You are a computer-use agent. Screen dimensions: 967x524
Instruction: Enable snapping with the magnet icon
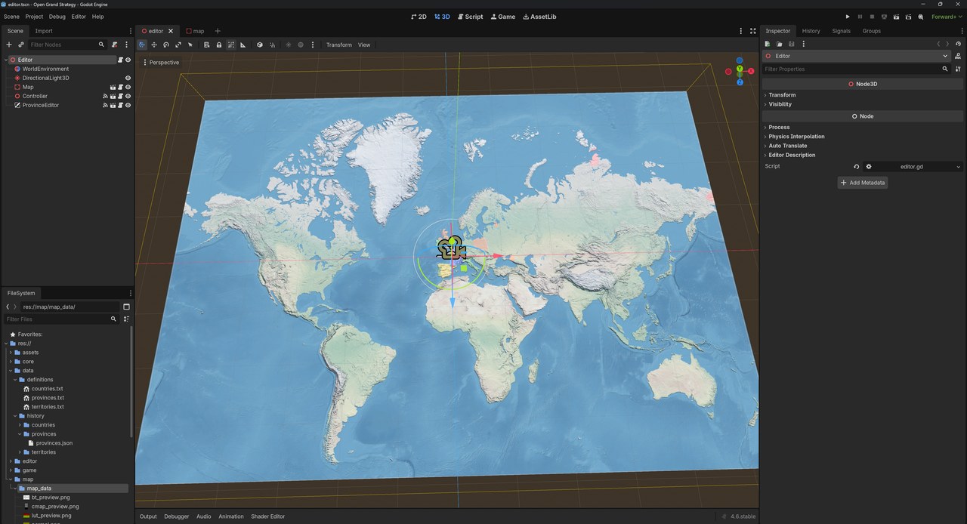[273, 45]
